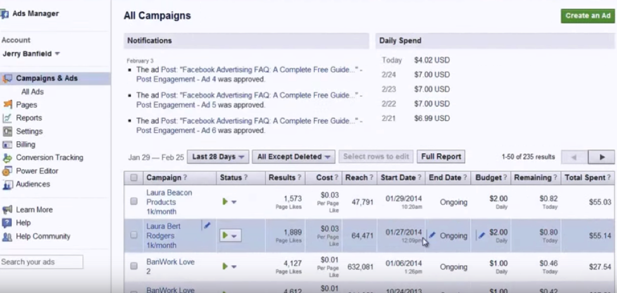This screenshot has width=617, height=293.
Task: Open the Billing sidebar item
Action: [x=25, y=144]
